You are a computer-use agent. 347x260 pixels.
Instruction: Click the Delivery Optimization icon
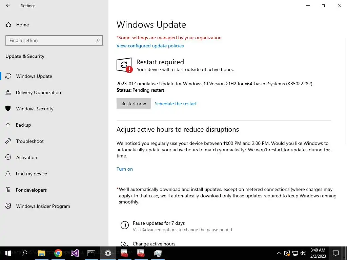8,92
